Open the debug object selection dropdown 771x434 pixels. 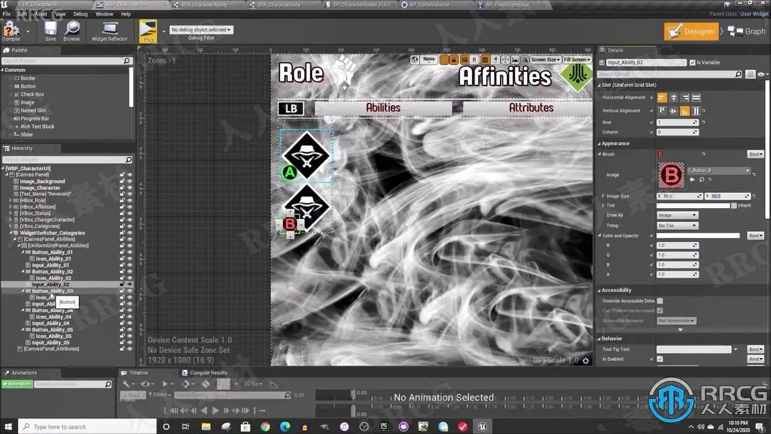(x=201, y=30)
